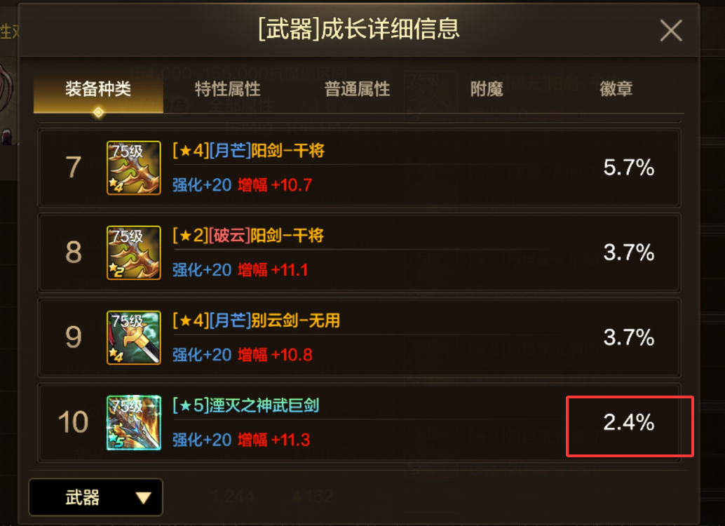Switch to the 特性属性 tab
This screenshot has height=526, width=725.
(227, 89)
